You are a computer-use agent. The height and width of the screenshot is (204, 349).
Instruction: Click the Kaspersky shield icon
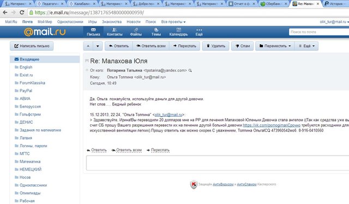tap(194, 184)
